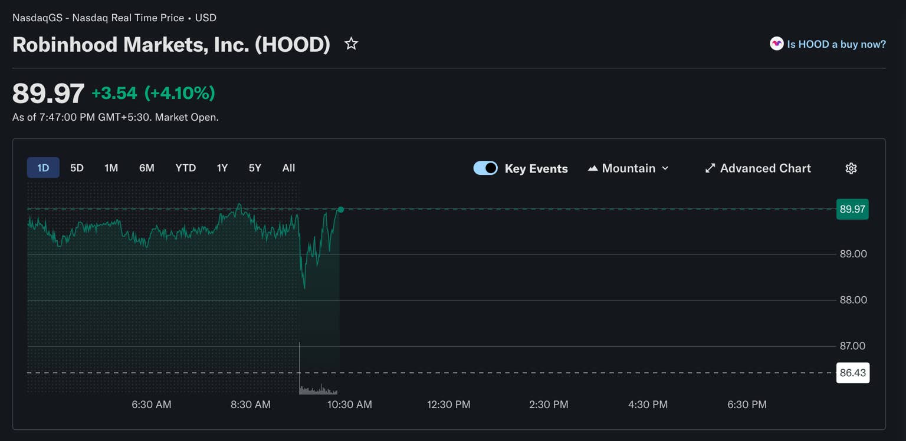
Task: View the 1Y price history
Action: click(x=222, y=168)
